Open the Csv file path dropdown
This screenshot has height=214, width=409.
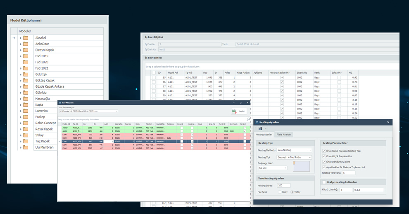pos(117,111)
